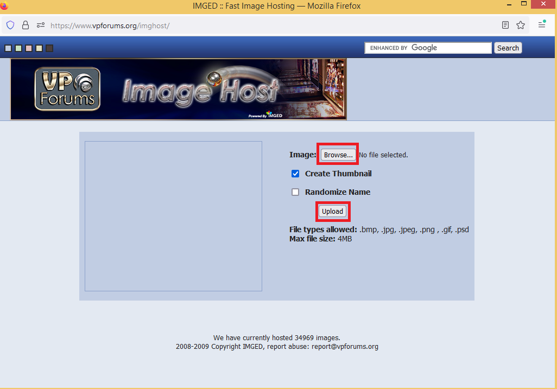This screenshot has height=389, width=557.
Task: Select the dark gray theme swatch
Action: [49, 48]
